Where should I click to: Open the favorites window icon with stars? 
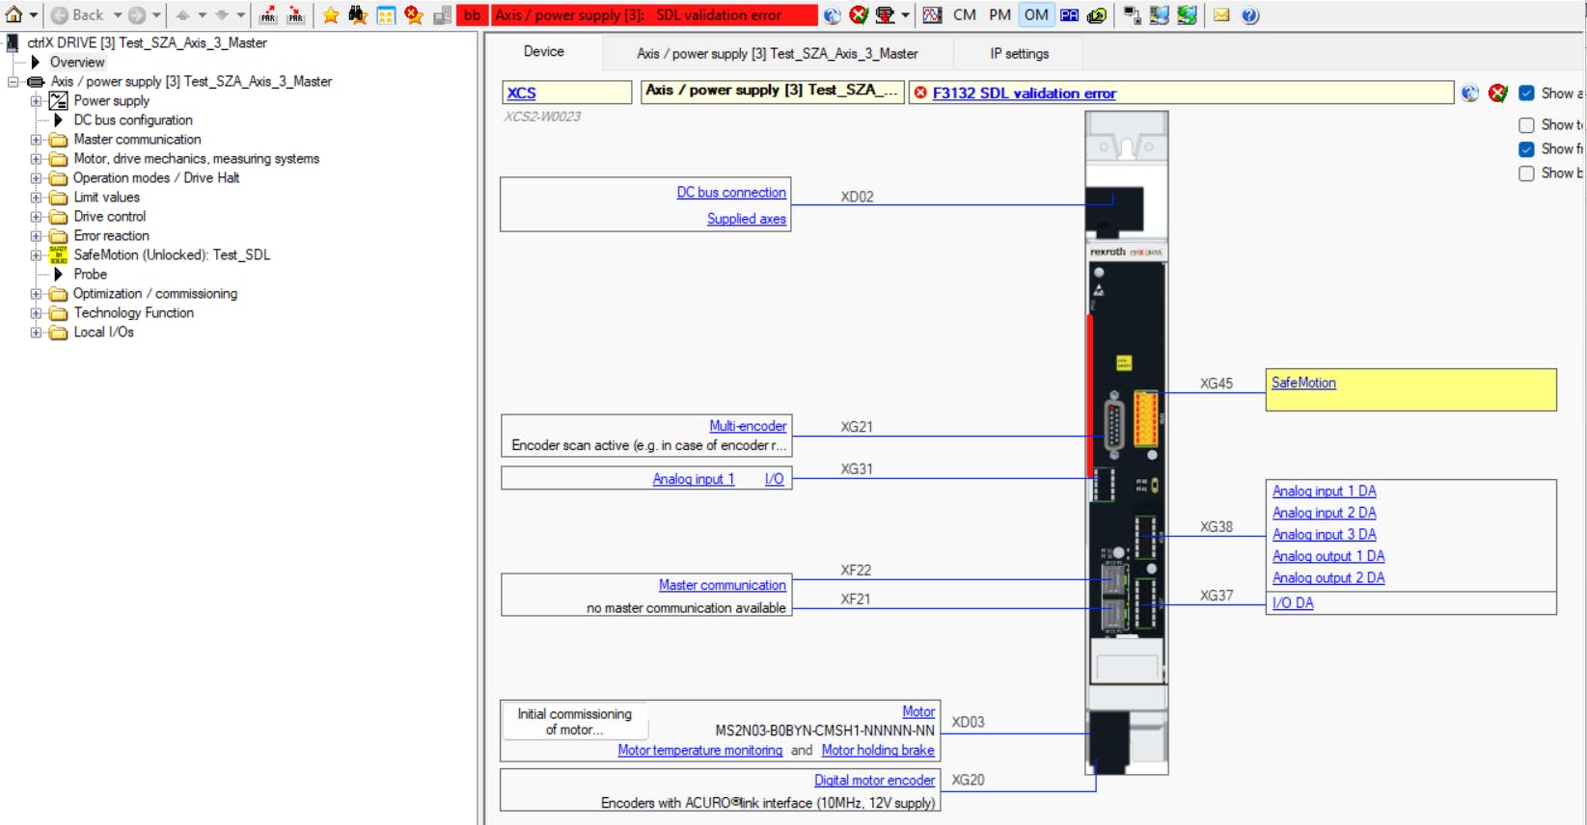386,15
